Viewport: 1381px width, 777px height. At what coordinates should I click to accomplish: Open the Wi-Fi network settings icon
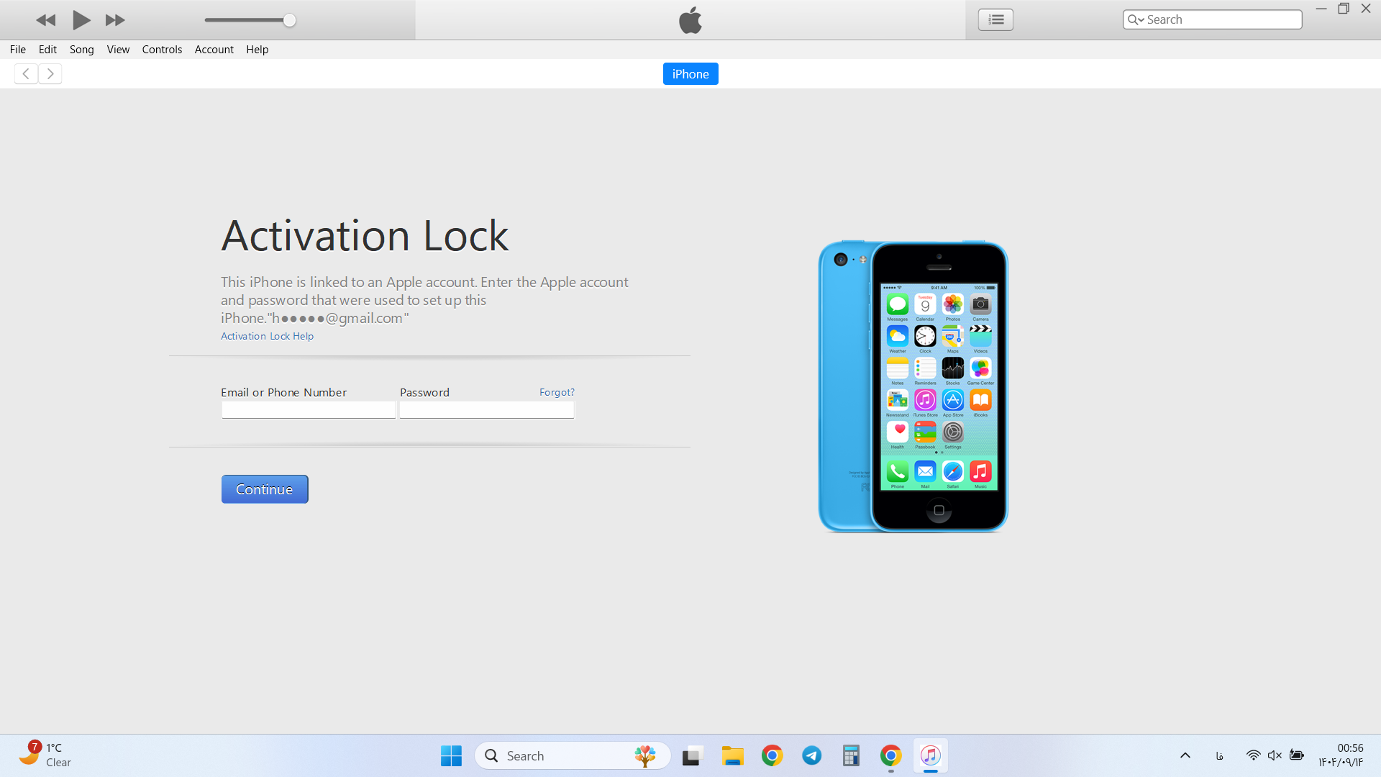click(1253, 755)
